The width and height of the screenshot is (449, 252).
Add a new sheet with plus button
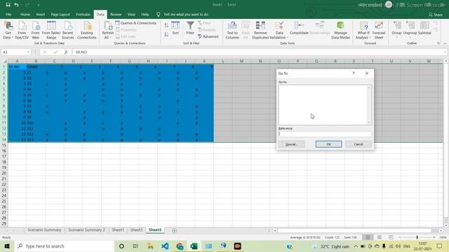(174, 230)
